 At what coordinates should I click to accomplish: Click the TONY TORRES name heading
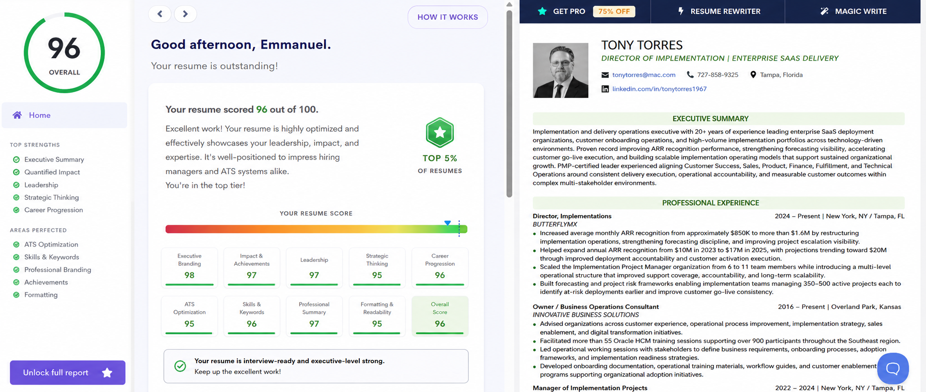pos(642,45)
